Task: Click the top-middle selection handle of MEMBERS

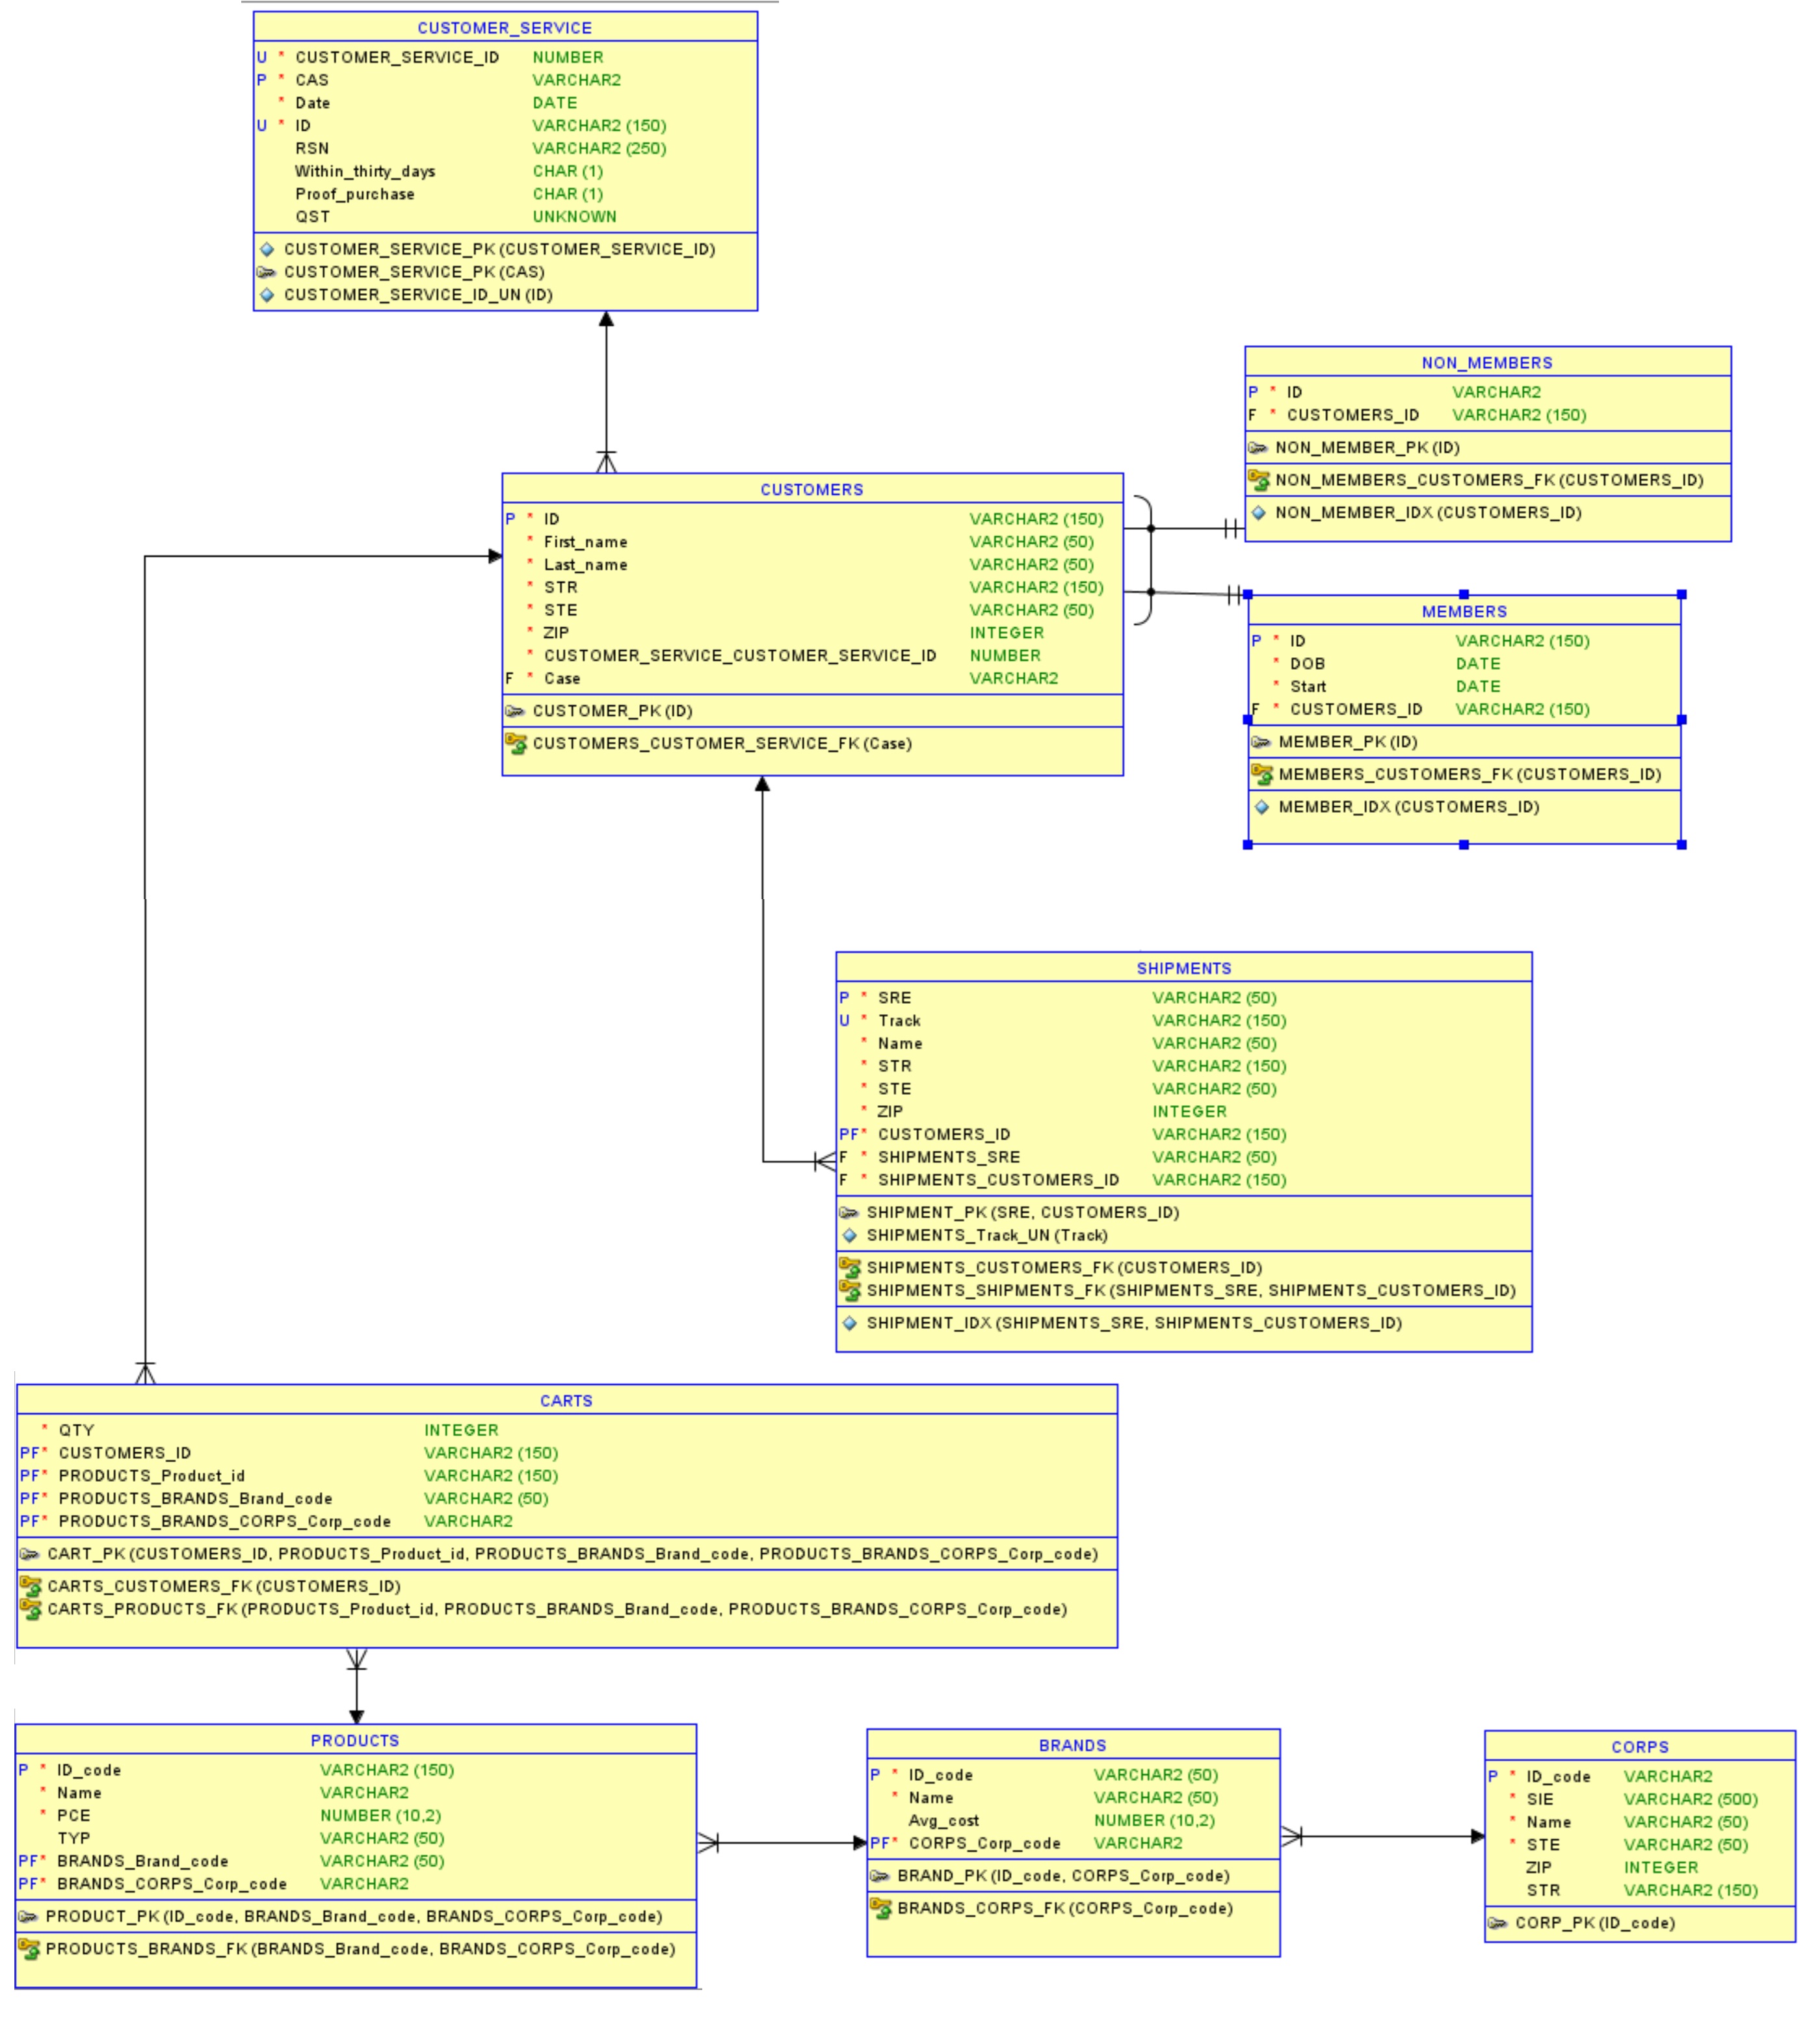Action: coord(1464,594)
